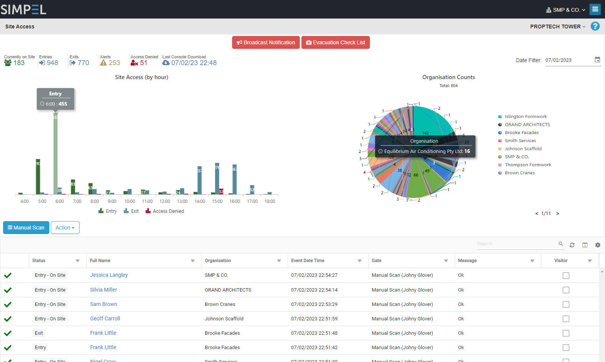Screen dimensions: 605x362
Task: Tick Visitor checkbox for Jessica Langley
Action: 566,276
